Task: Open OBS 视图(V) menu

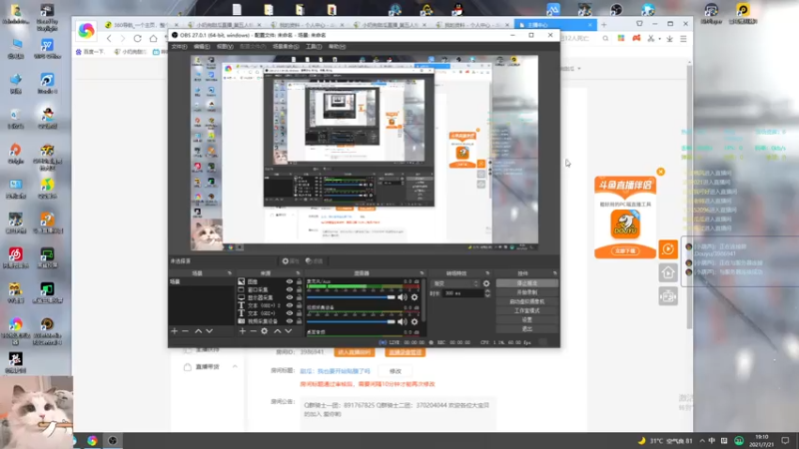Action: click(x=225, y=46)
